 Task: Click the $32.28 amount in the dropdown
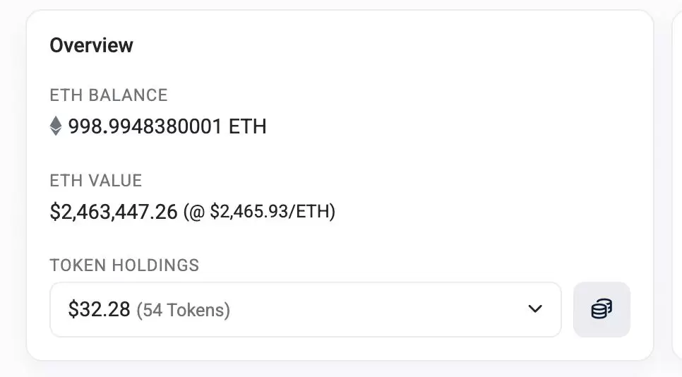pyautogui.click(x=99, y=310)
